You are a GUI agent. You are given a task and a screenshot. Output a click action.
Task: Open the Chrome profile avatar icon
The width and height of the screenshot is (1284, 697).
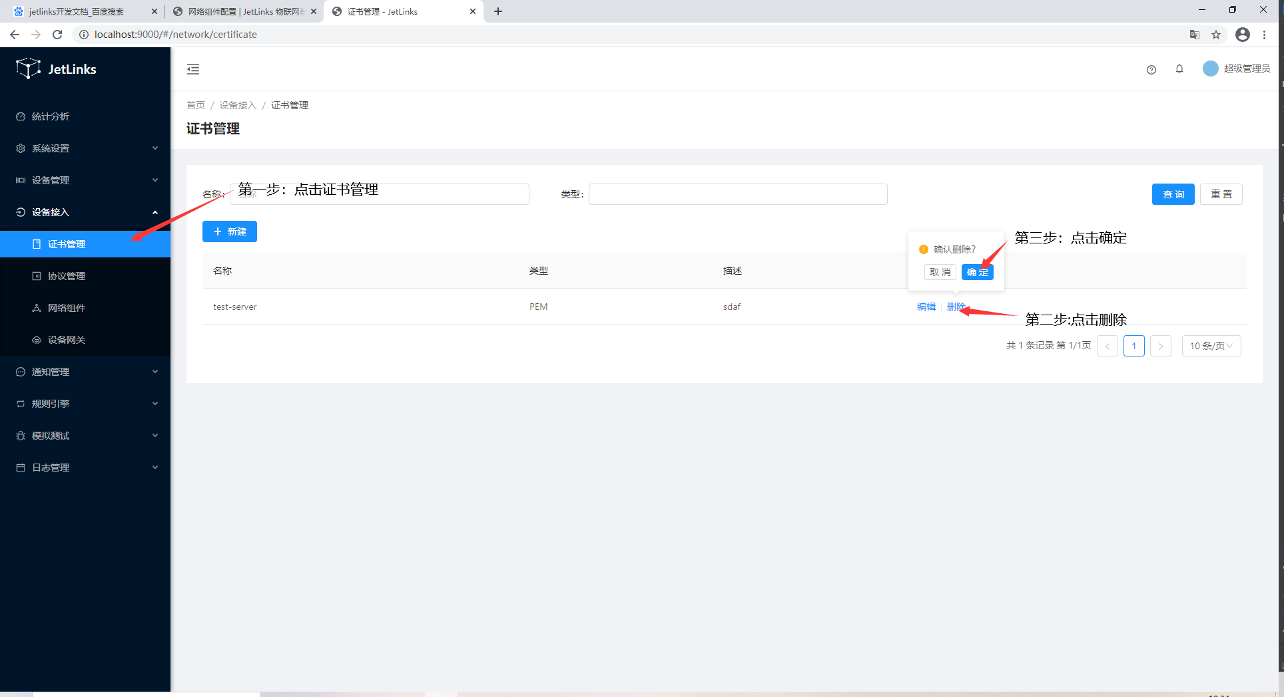pos(1242,35)
